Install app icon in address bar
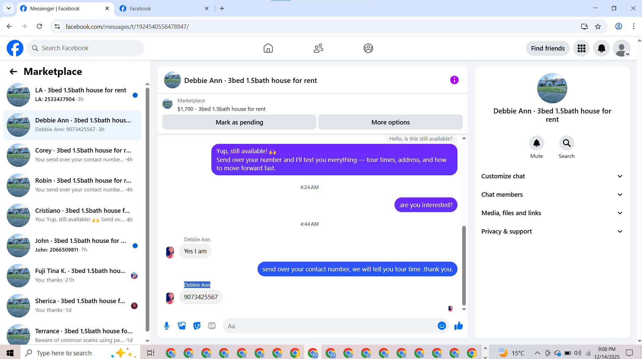 pyautogui.click(x=584, y=26)
